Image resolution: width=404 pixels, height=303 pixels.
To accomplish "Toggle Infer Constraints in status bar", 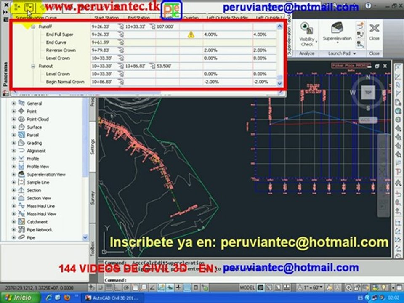I will tap(91, 287).
